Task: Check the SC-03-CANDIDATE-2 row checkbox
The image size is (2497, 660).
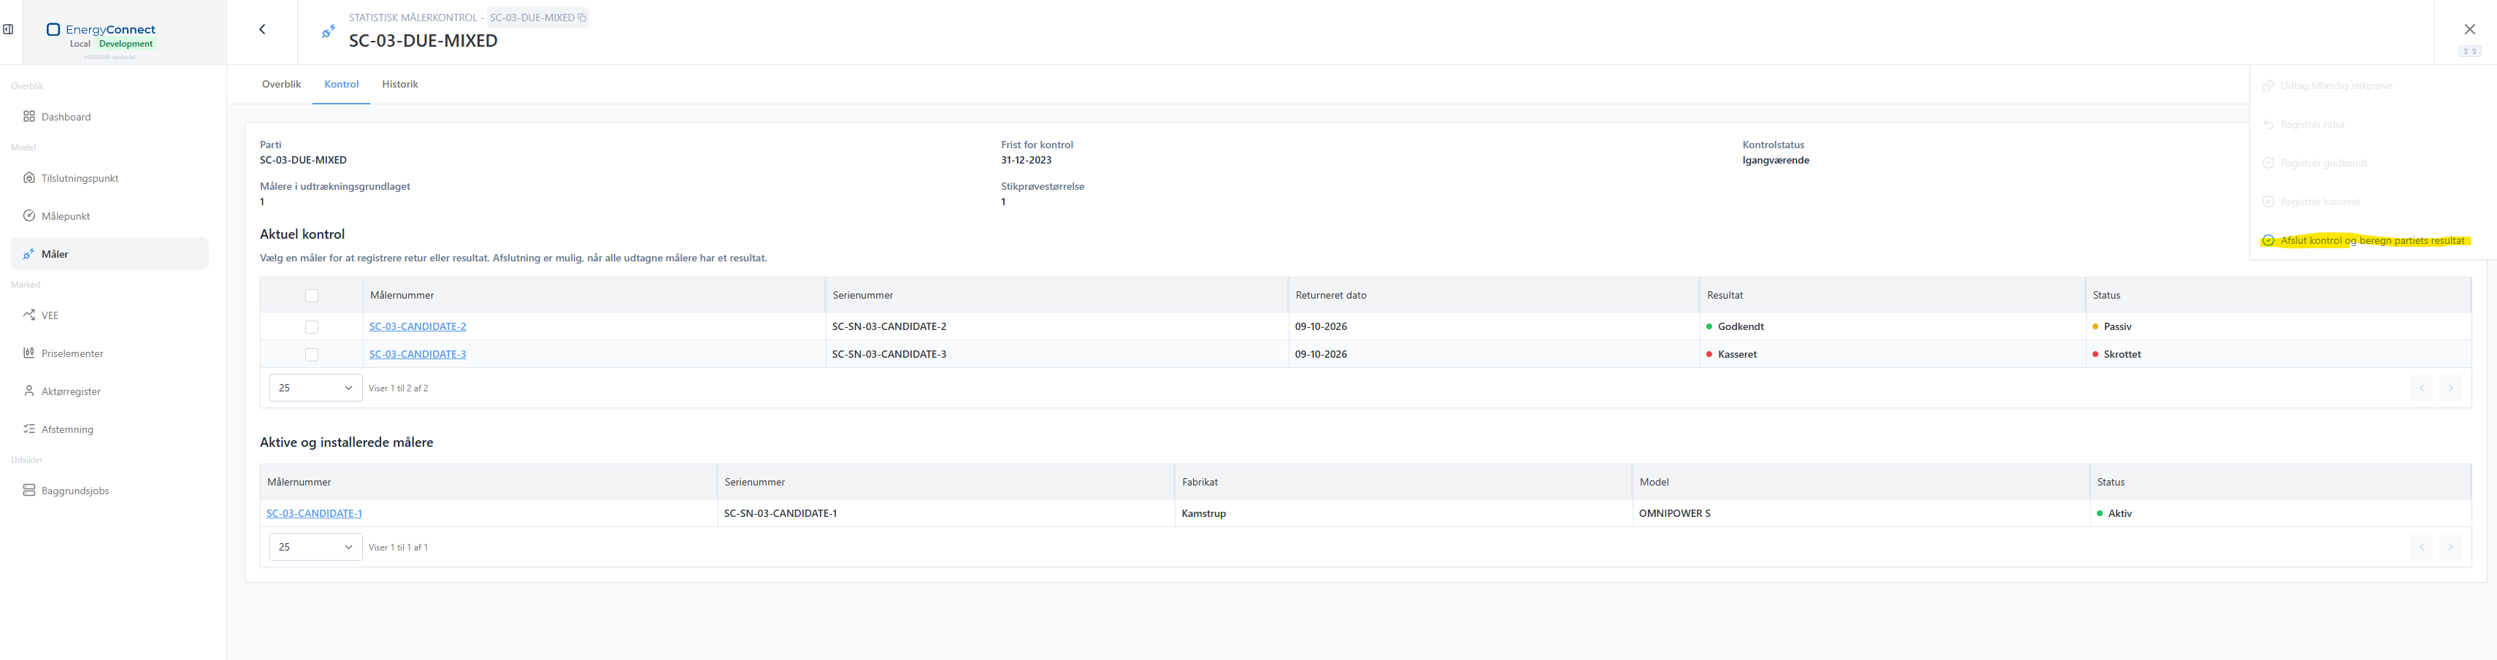Action: 311,326
